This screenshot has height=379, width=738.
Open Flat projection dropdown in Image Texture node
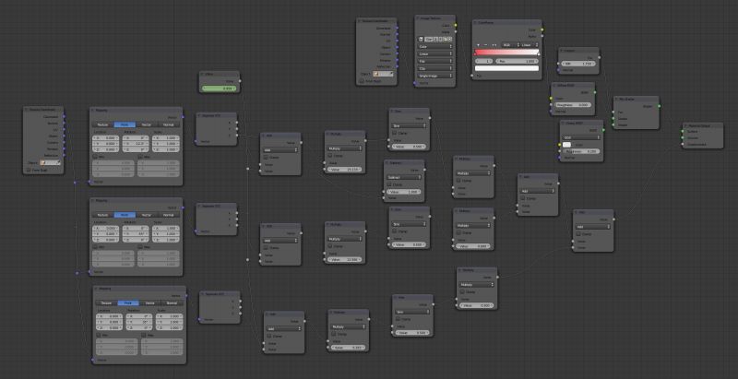(435, 61)
